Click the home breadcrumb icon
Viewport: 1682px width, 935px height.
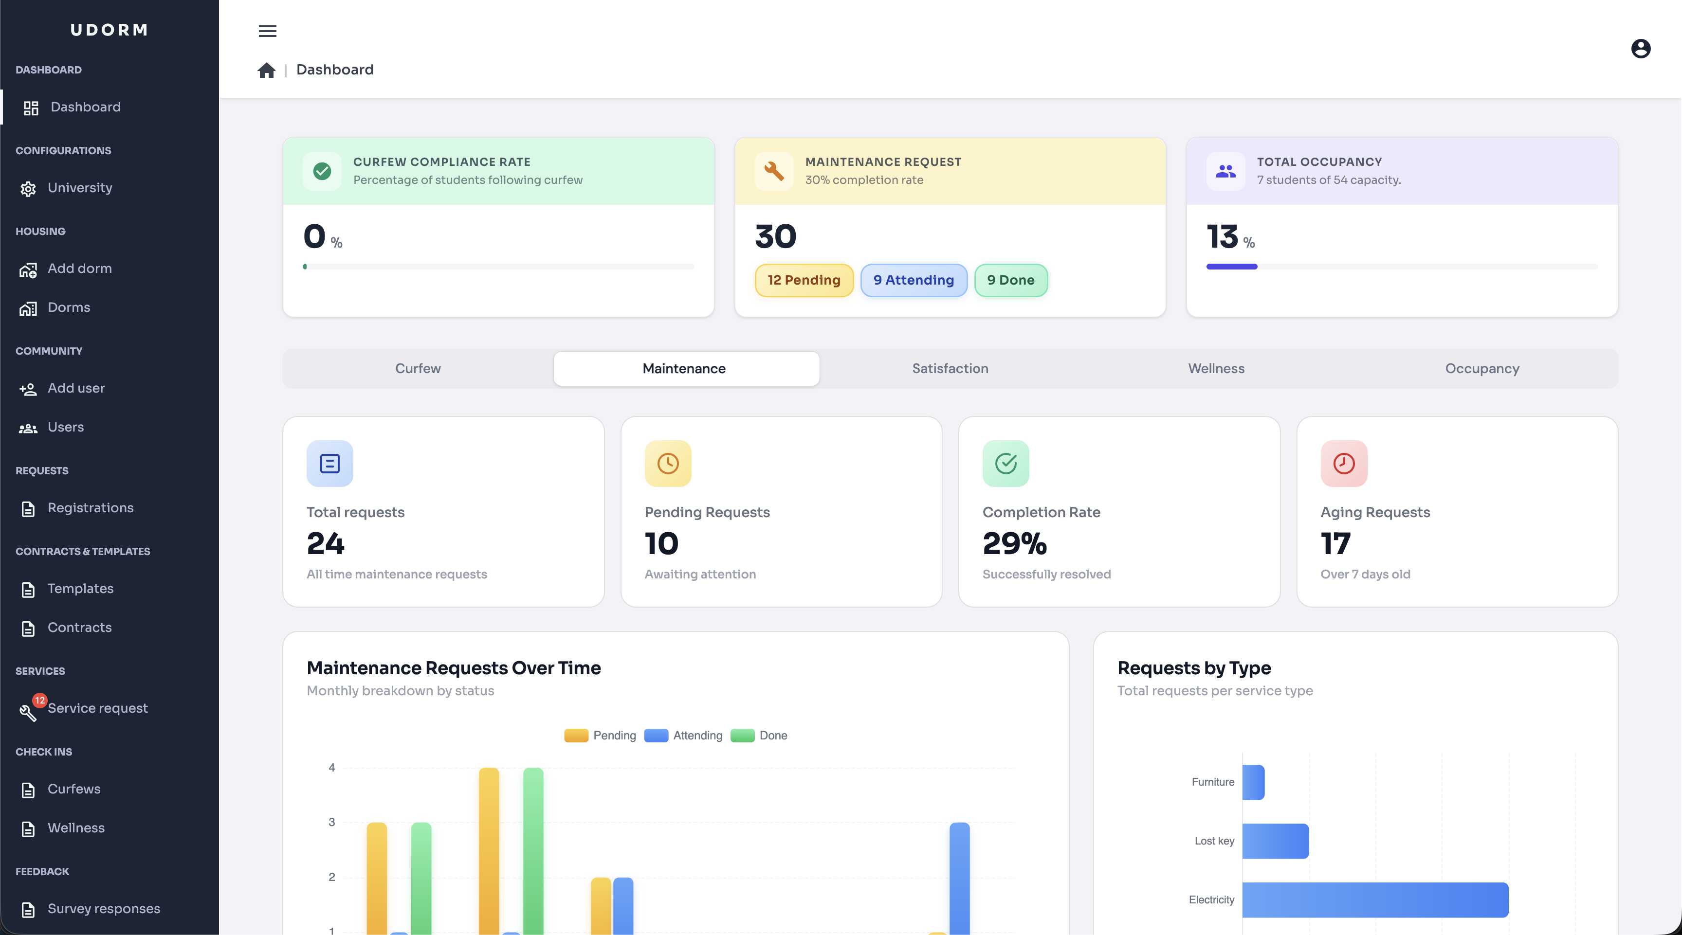click(266, 70)
